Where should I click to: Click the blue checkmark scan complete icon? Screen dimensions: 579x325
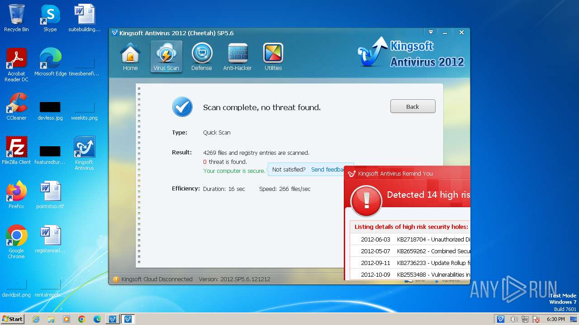pyautogui.click(x=182, y=107)
